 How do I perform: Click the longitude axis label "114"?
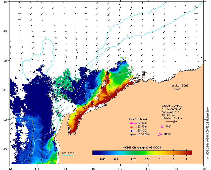[65, 169]
